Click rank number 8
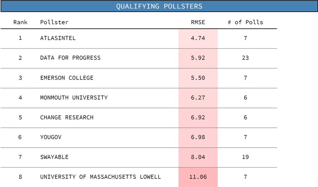Screen dimensions: 318x187 [x=20, y=177]
